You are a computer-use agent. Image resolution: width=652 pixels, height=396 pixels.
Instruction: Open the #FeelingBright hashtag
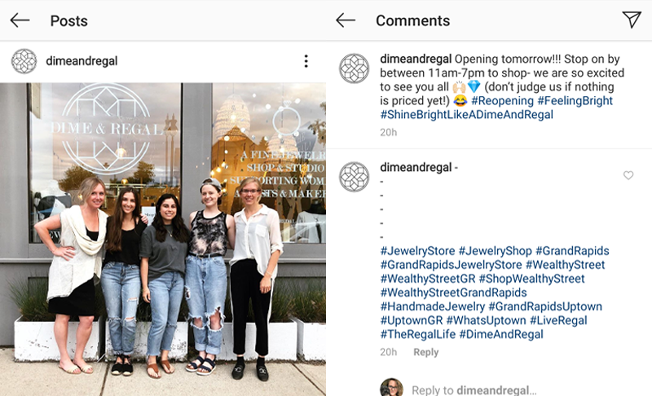575,100
